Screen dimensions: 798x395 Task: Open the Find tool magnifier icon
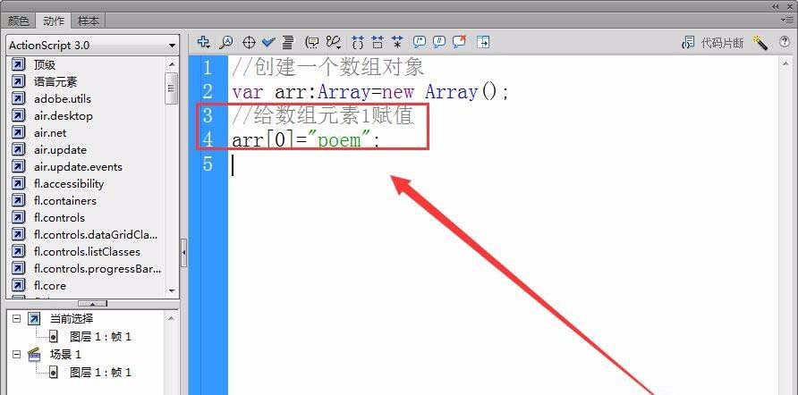pyautogui.click(x=226, y=42)
